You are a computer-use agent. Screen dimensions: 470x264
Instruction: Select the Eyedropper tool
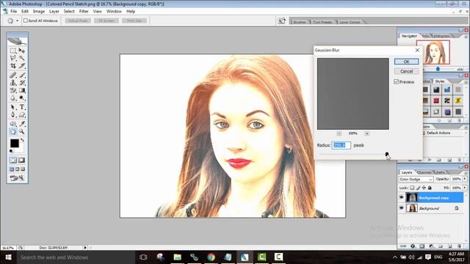[x=22, y=124]
